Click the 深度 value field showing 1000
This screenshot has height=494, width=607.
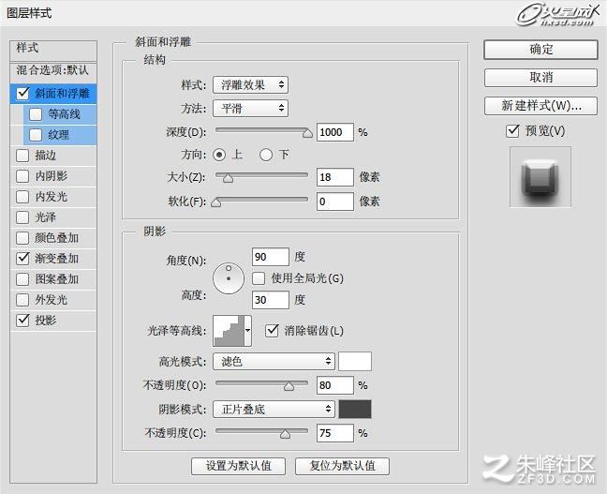[x=334, y=132]
